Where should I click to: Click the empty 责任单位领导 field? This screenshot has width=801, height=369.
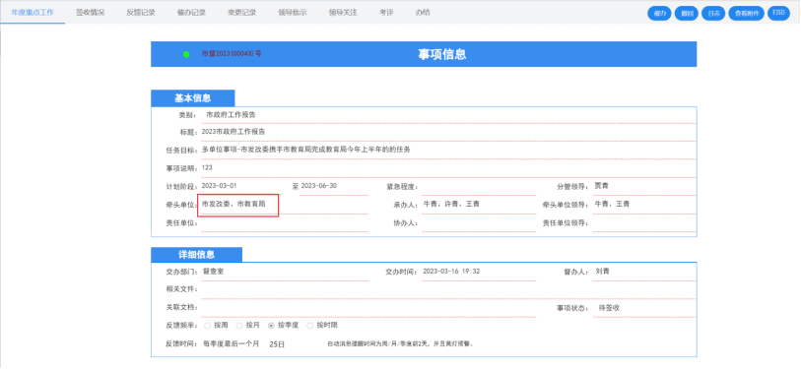tap(644, 223)
